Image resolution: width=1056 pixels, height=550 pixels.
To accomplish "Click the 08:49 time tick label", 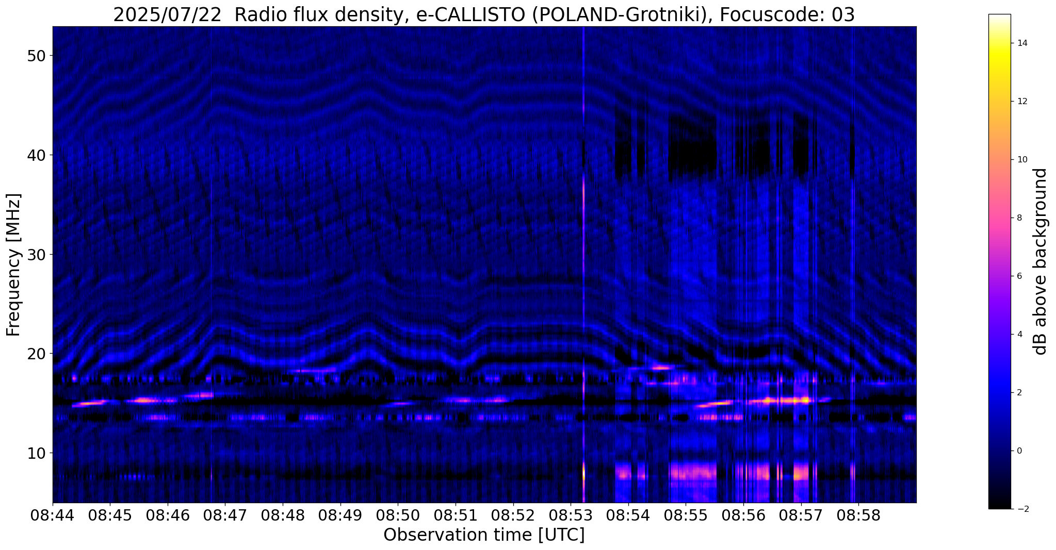I will 340,515.
